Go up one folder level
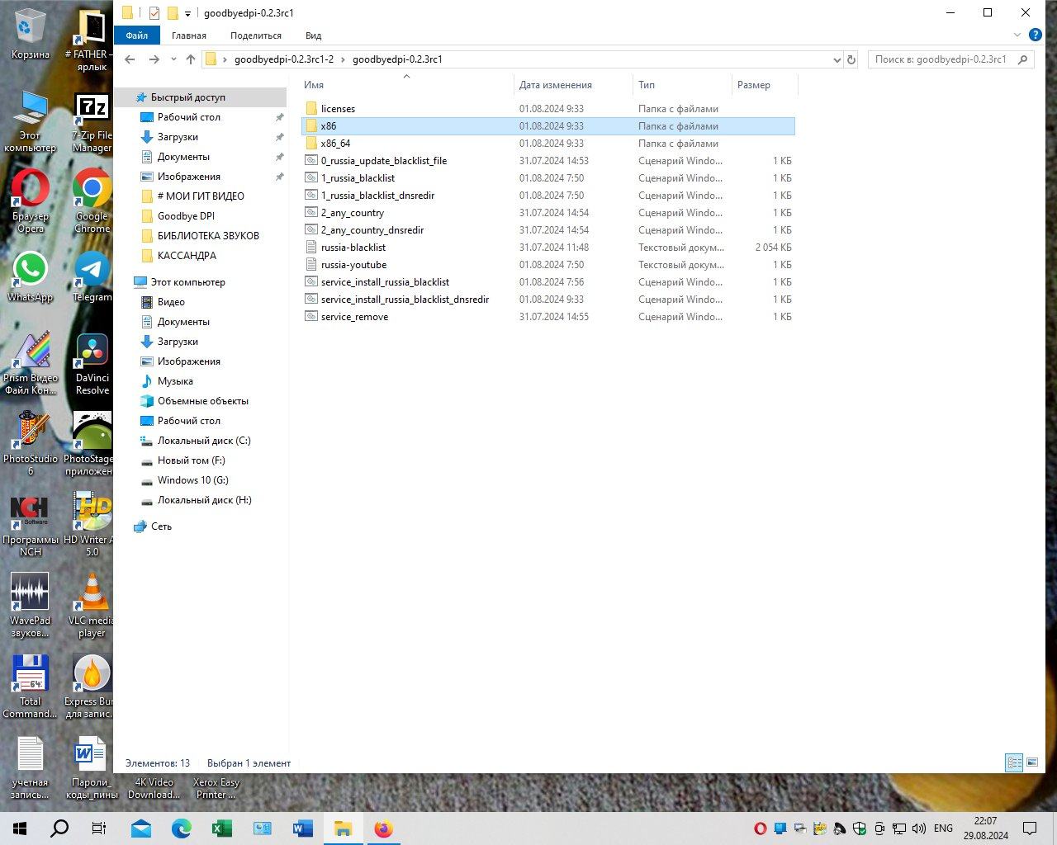The width and height of the screenshot is (1057, 845). coord(191,59)
